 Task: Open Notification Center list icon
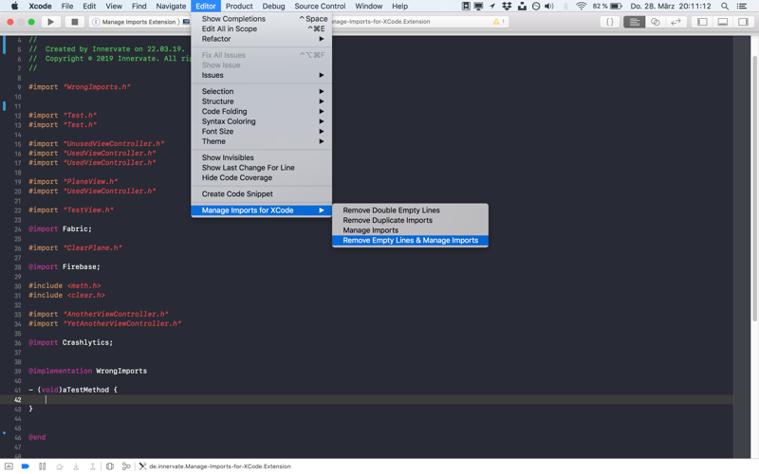click(x=742, y=7)
